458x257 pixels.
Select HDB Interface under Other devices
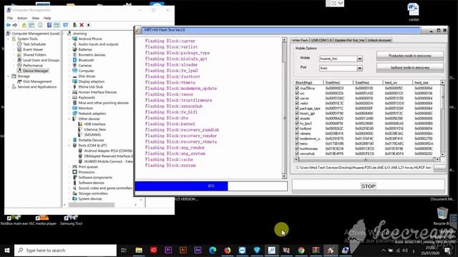click(94, 124)
